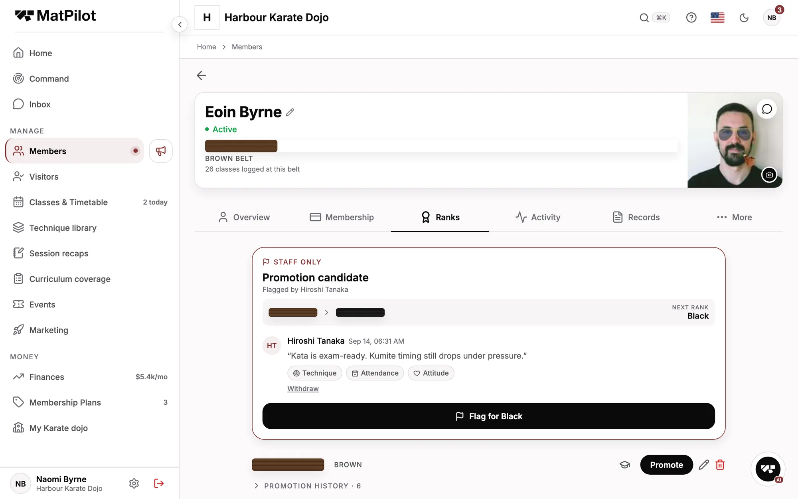Viewport: 798px width, 499px height.
Task: Click Home breadcrumb link
Action: pos(206,47)
